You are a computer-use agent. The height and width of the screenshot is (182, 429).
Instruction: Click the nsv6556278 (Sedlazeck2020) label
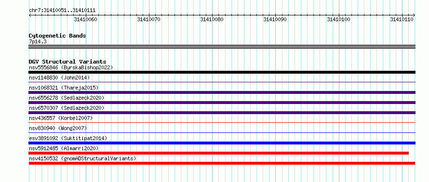coord(67,98)
